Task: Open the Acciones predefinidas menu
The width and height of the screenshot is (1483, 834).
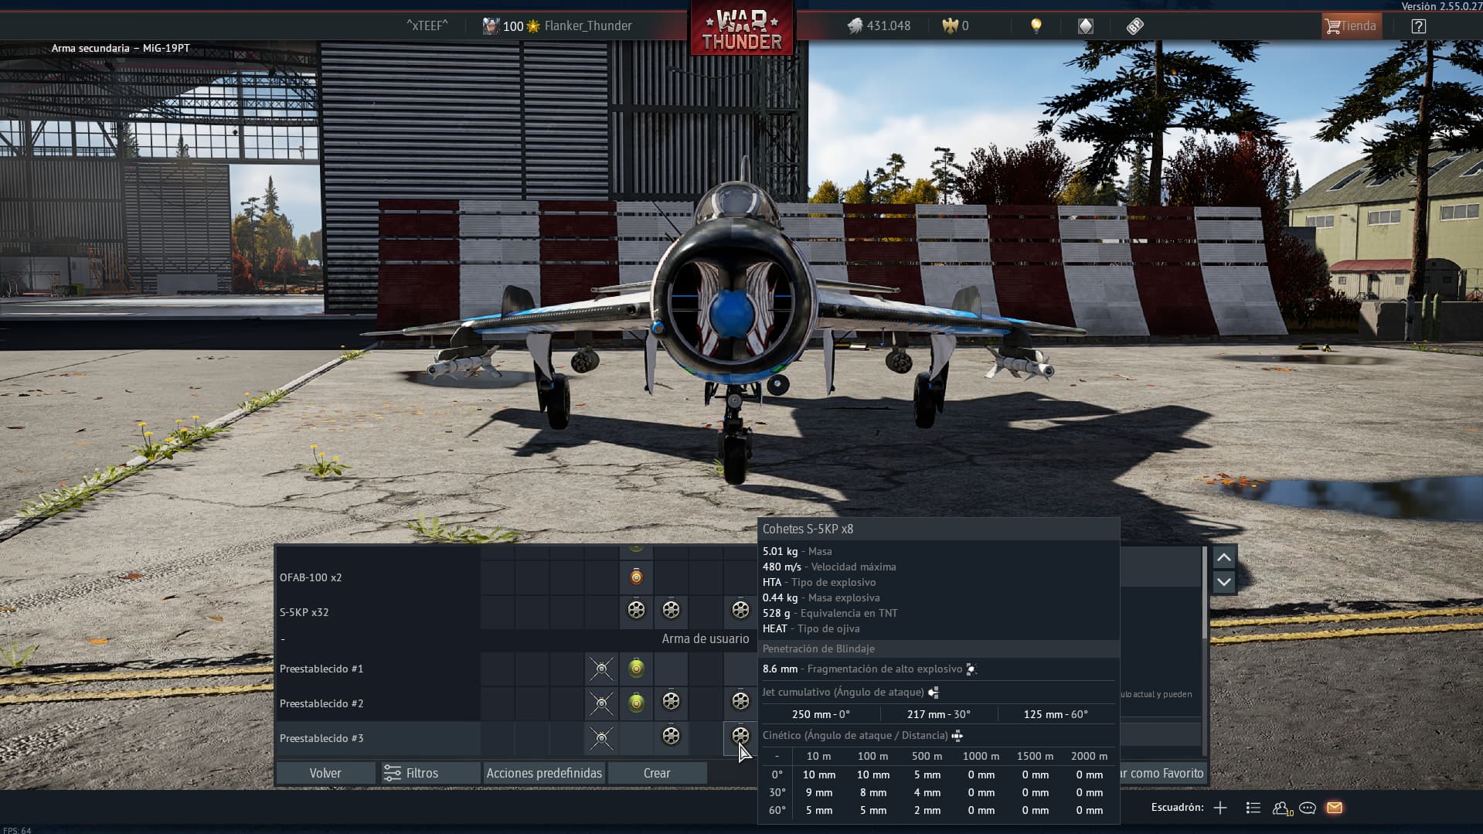Action: (544, 773)
